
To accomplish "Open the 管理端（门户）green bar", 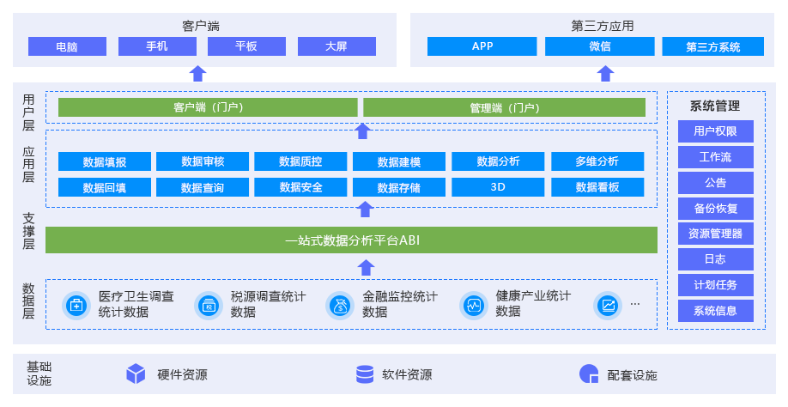I will tap(504, 107).
